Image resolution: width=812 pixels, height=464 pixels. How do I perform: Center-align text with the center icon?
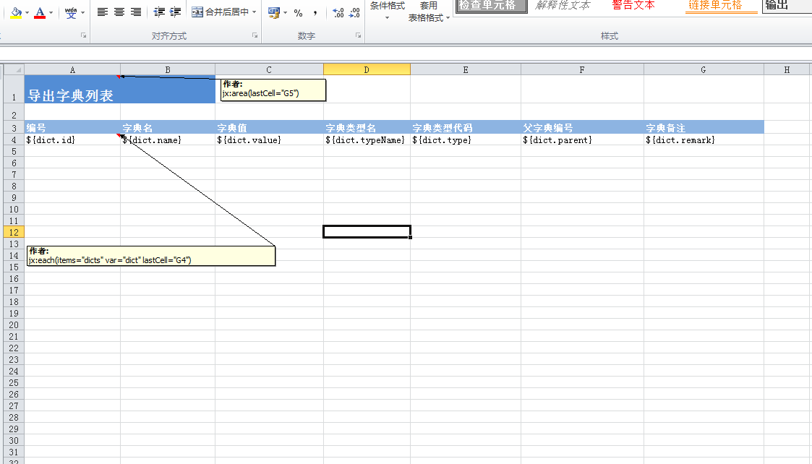click(119, 12)
